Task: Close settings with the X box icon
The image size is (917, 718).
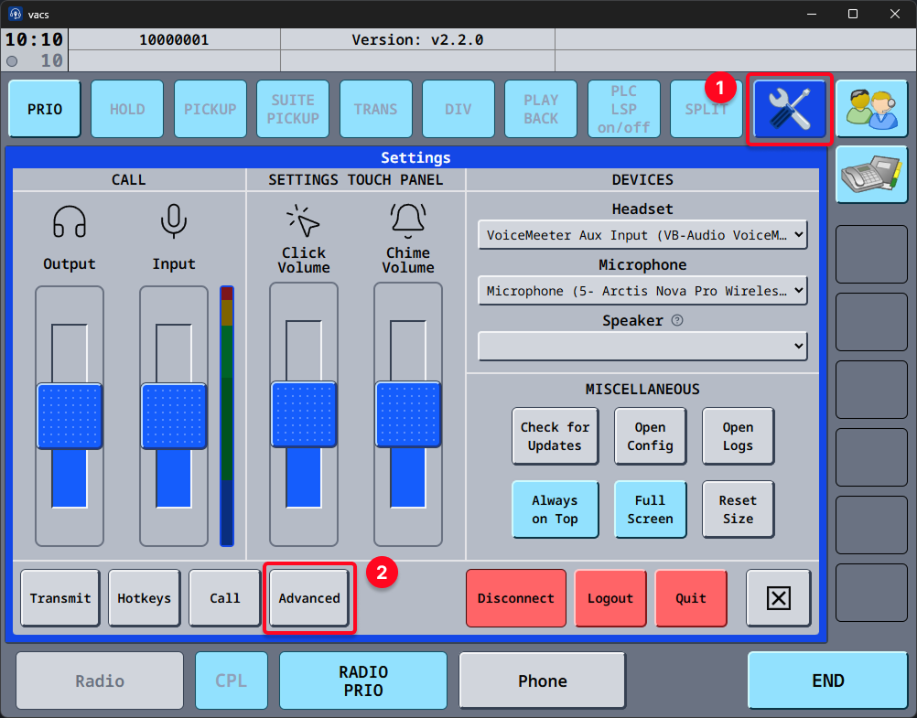Action: (x=778, y=598)
